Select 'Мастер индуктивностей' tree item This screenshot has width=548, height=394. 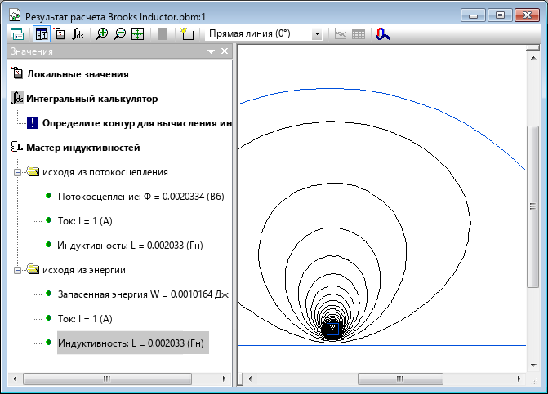click(82, 148)
